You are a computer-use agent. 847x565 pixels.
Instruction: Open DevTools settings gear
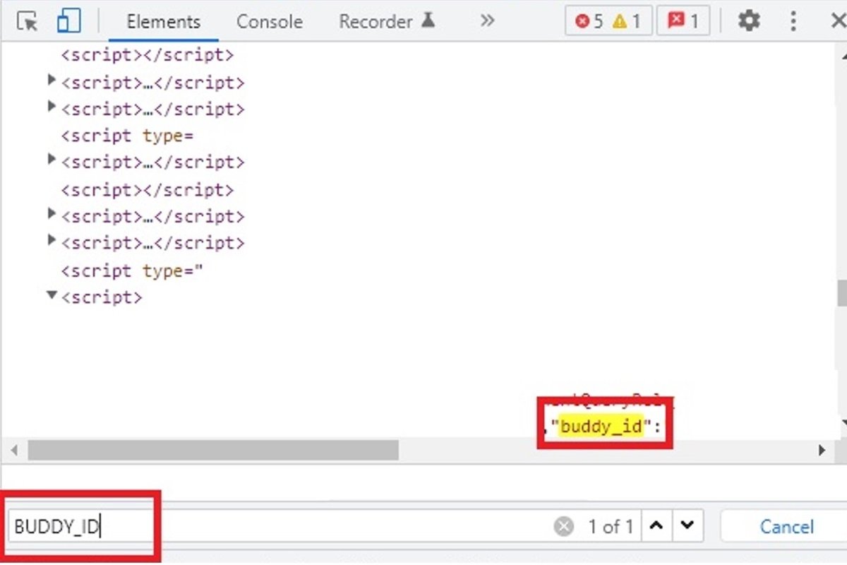749,21
